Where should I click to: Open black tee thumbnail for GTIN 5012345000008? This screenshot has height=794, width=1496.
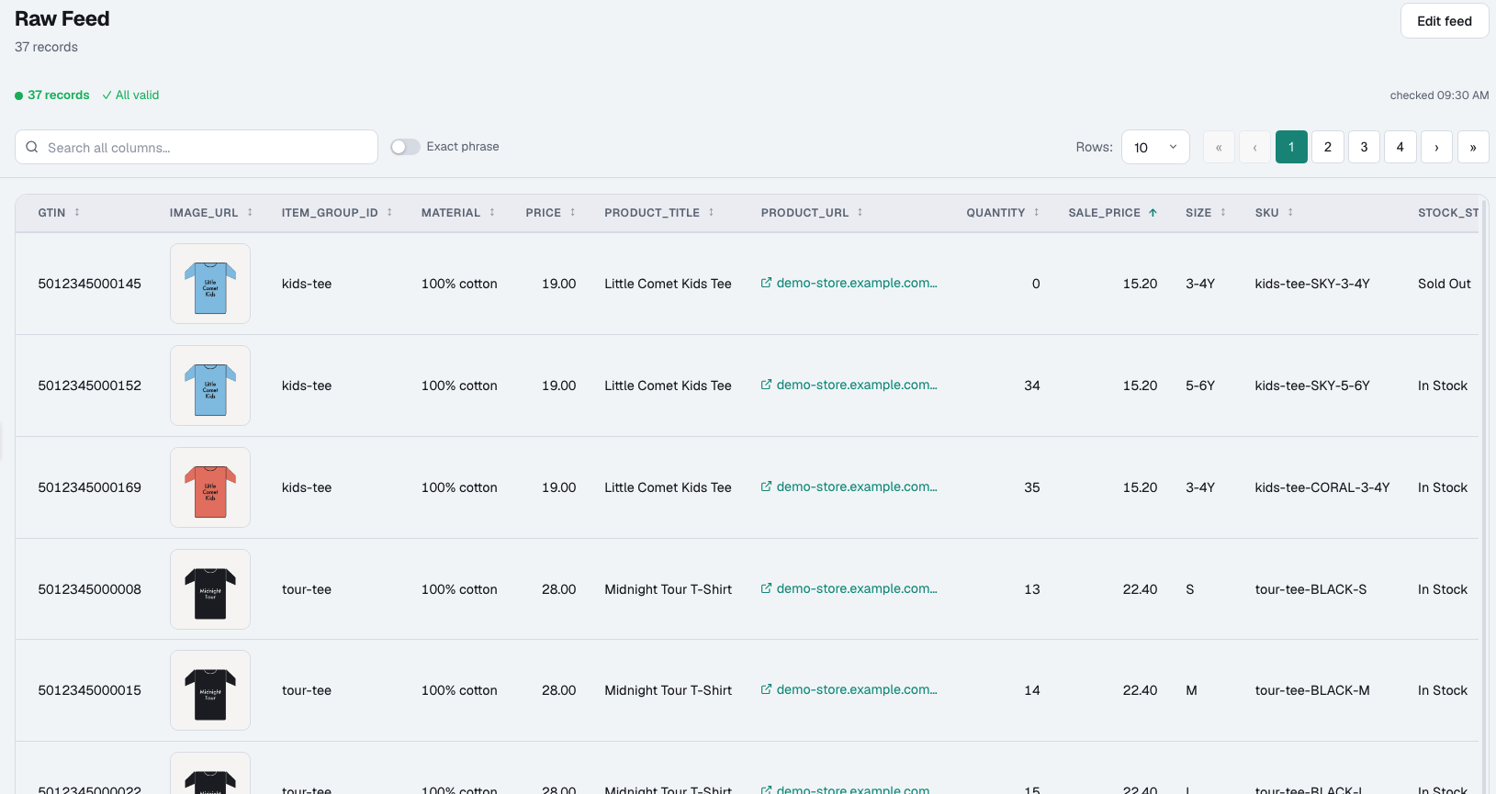tap(210, 589)
